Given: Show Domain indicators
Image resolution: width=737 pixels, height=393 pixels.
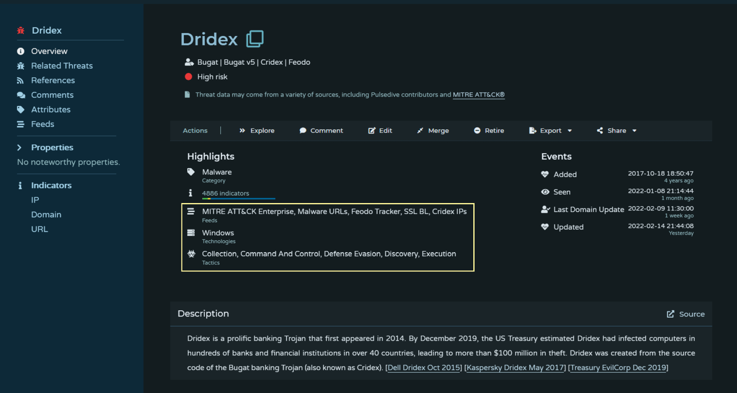Looking at the screenshot, I should pyautogui.click(x=46, y=215).
